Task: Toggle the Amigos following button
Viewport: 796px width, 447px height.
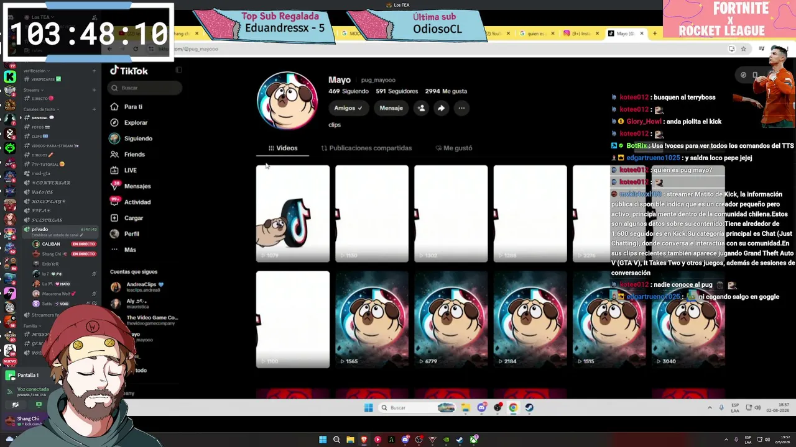Action: tap(348, 108)
